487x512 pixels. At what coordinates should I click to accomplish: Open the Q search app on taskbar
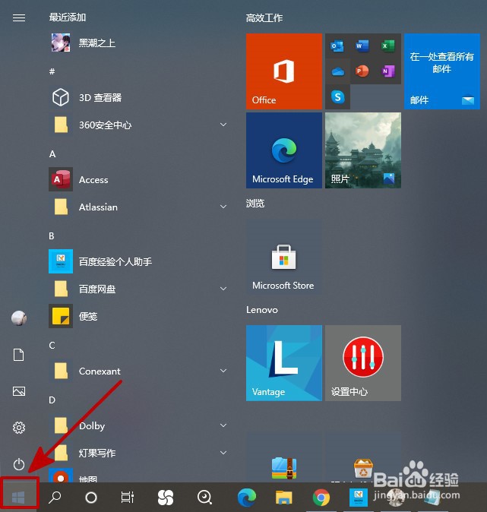pos(204,498)
